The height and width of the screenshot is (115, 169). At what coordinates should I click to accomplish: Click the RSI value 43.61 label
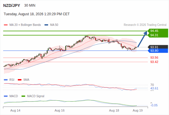pos(154,88)
